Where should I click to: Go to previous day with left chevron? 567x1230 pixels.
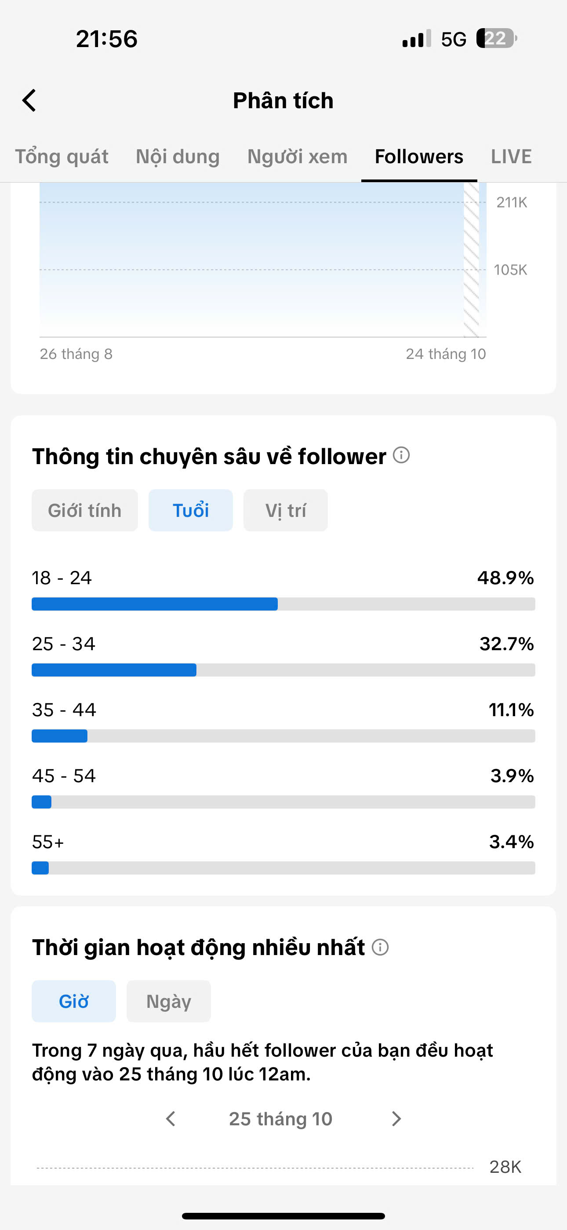(x=171, y=1119)
